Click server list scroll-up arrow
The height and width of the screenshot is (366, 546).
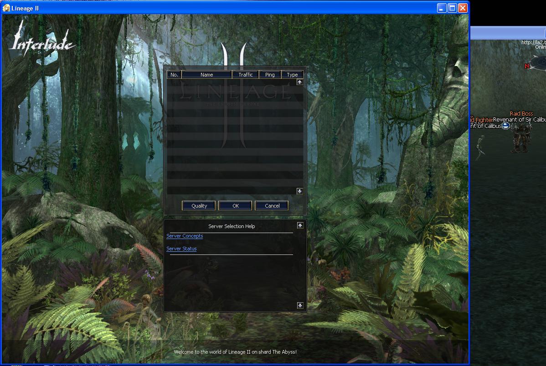click(x=300, y=82)
